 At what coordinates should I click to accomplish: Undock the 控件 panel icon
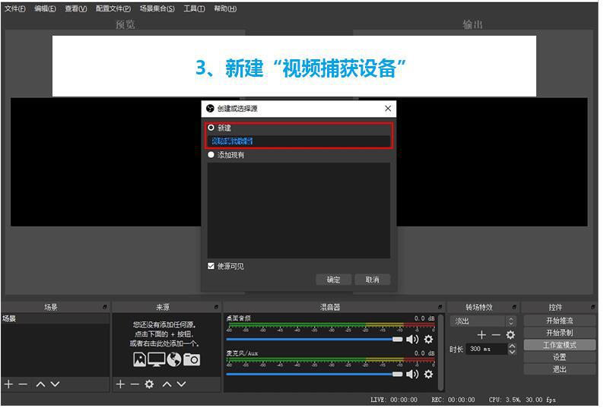click(593, 307)
